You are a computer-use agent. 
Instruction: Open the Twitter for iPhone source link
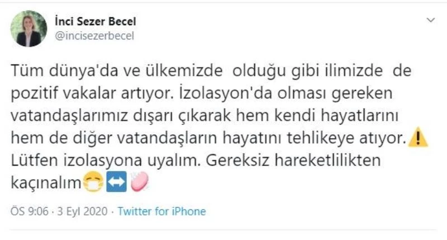click(162, 211)
